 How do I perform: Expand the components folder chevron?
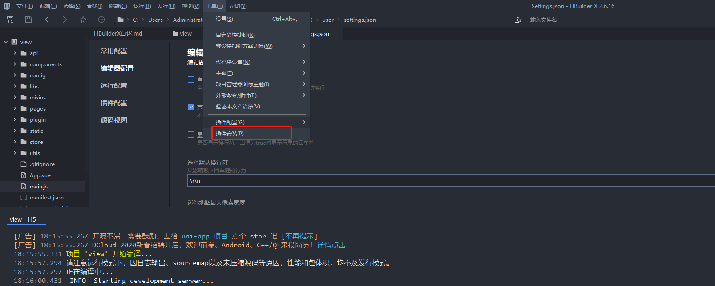[15, 64]
